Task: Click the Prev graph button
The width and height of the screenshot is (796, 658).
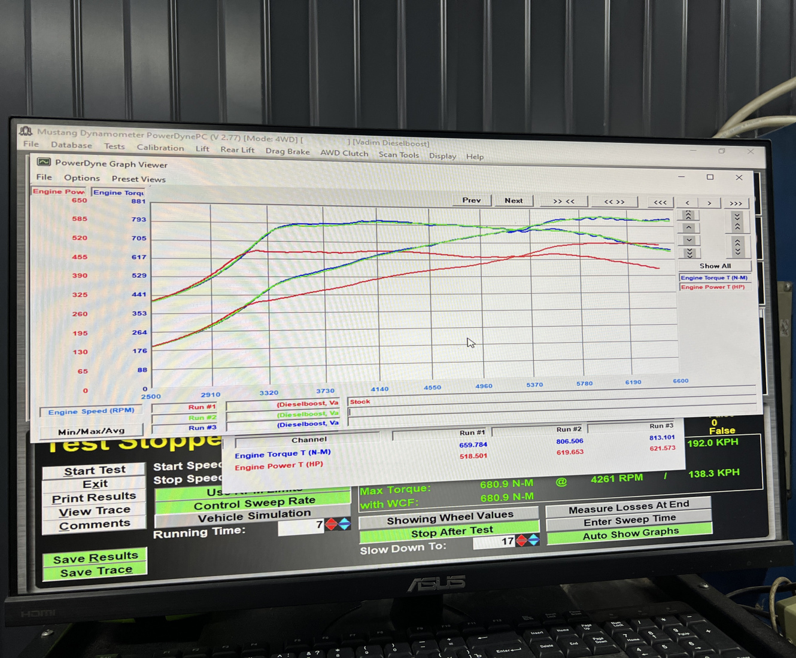Action: (472, 200)
